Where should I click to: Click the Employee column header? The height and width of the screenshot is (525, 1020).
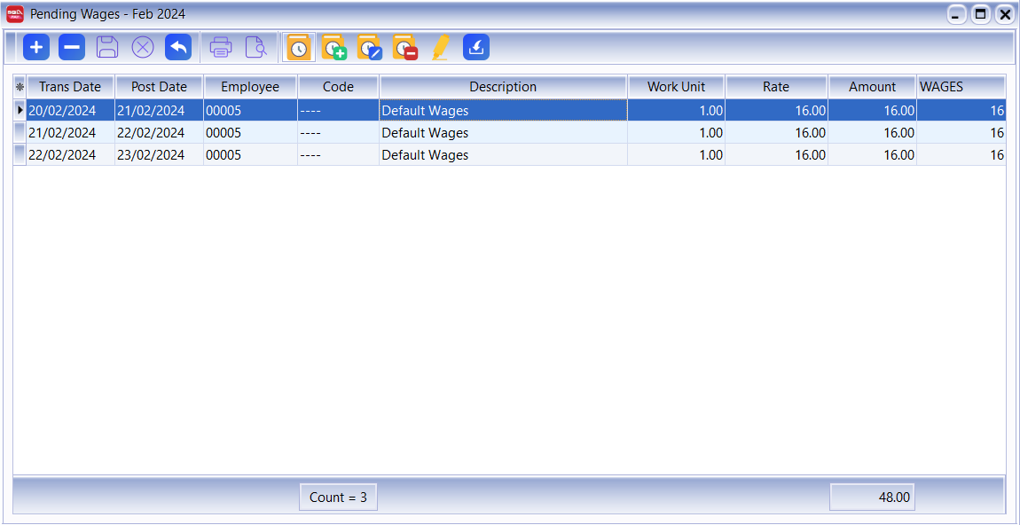click(x=250, y=87)
